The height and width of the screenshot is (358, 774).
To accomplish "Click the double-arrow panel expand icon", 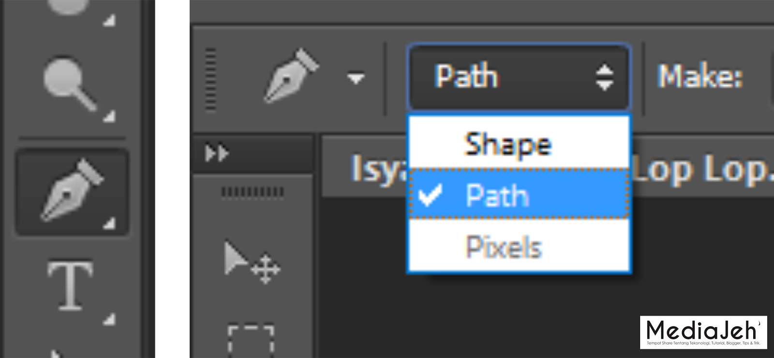I will [216, 154].
